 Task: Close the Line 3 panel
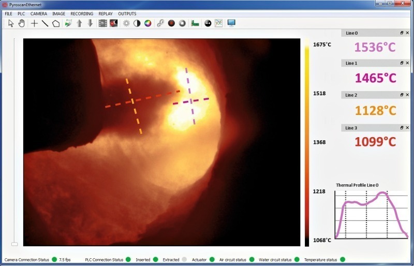coord(407,127)
